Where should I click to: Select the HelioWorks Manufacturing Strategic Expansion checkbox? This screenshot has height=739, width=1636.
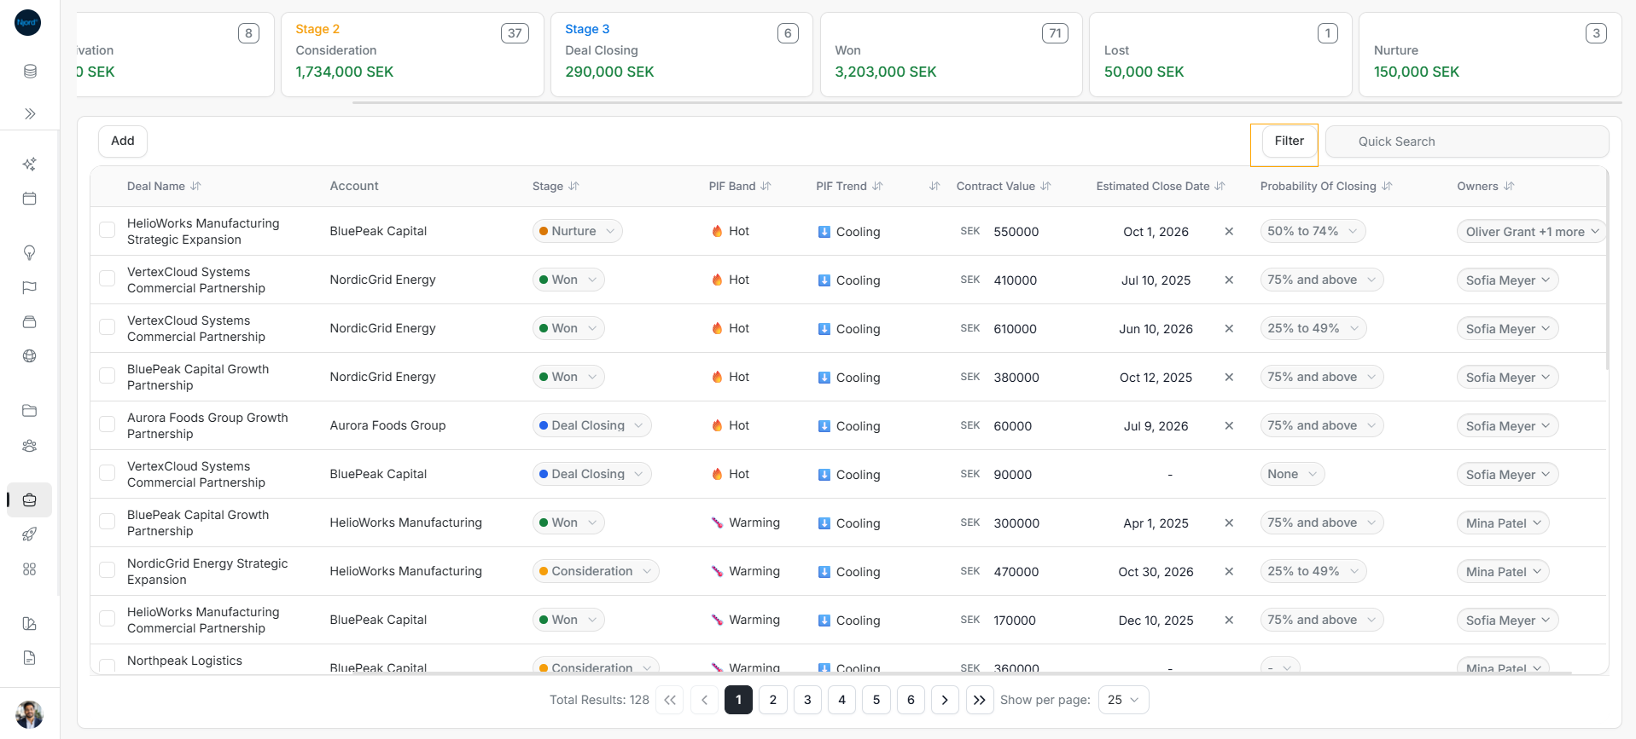tap(108, 230)
